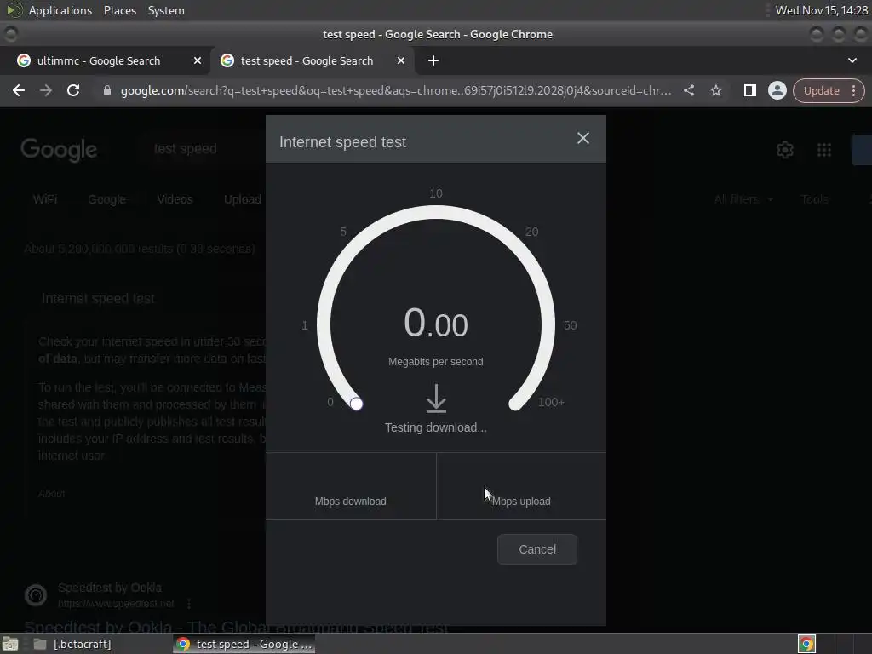Select the Videos filter chip
The image size is (872, 654).
pyautogui.click(x=175, y=199)
